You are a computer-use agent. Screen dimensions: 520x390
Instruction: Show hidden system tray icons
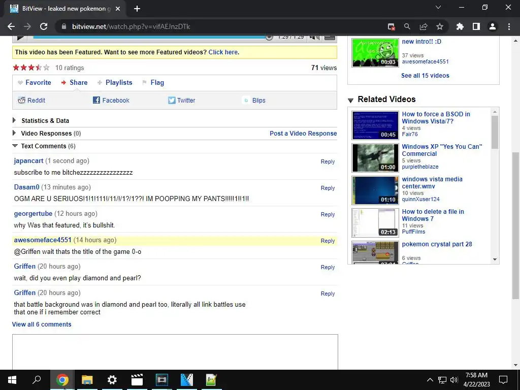click(x=430, y=380)
